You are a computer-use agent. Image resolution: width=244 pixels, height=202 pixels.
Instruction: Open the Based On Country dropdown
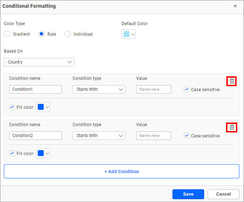(x=39, y=62)
